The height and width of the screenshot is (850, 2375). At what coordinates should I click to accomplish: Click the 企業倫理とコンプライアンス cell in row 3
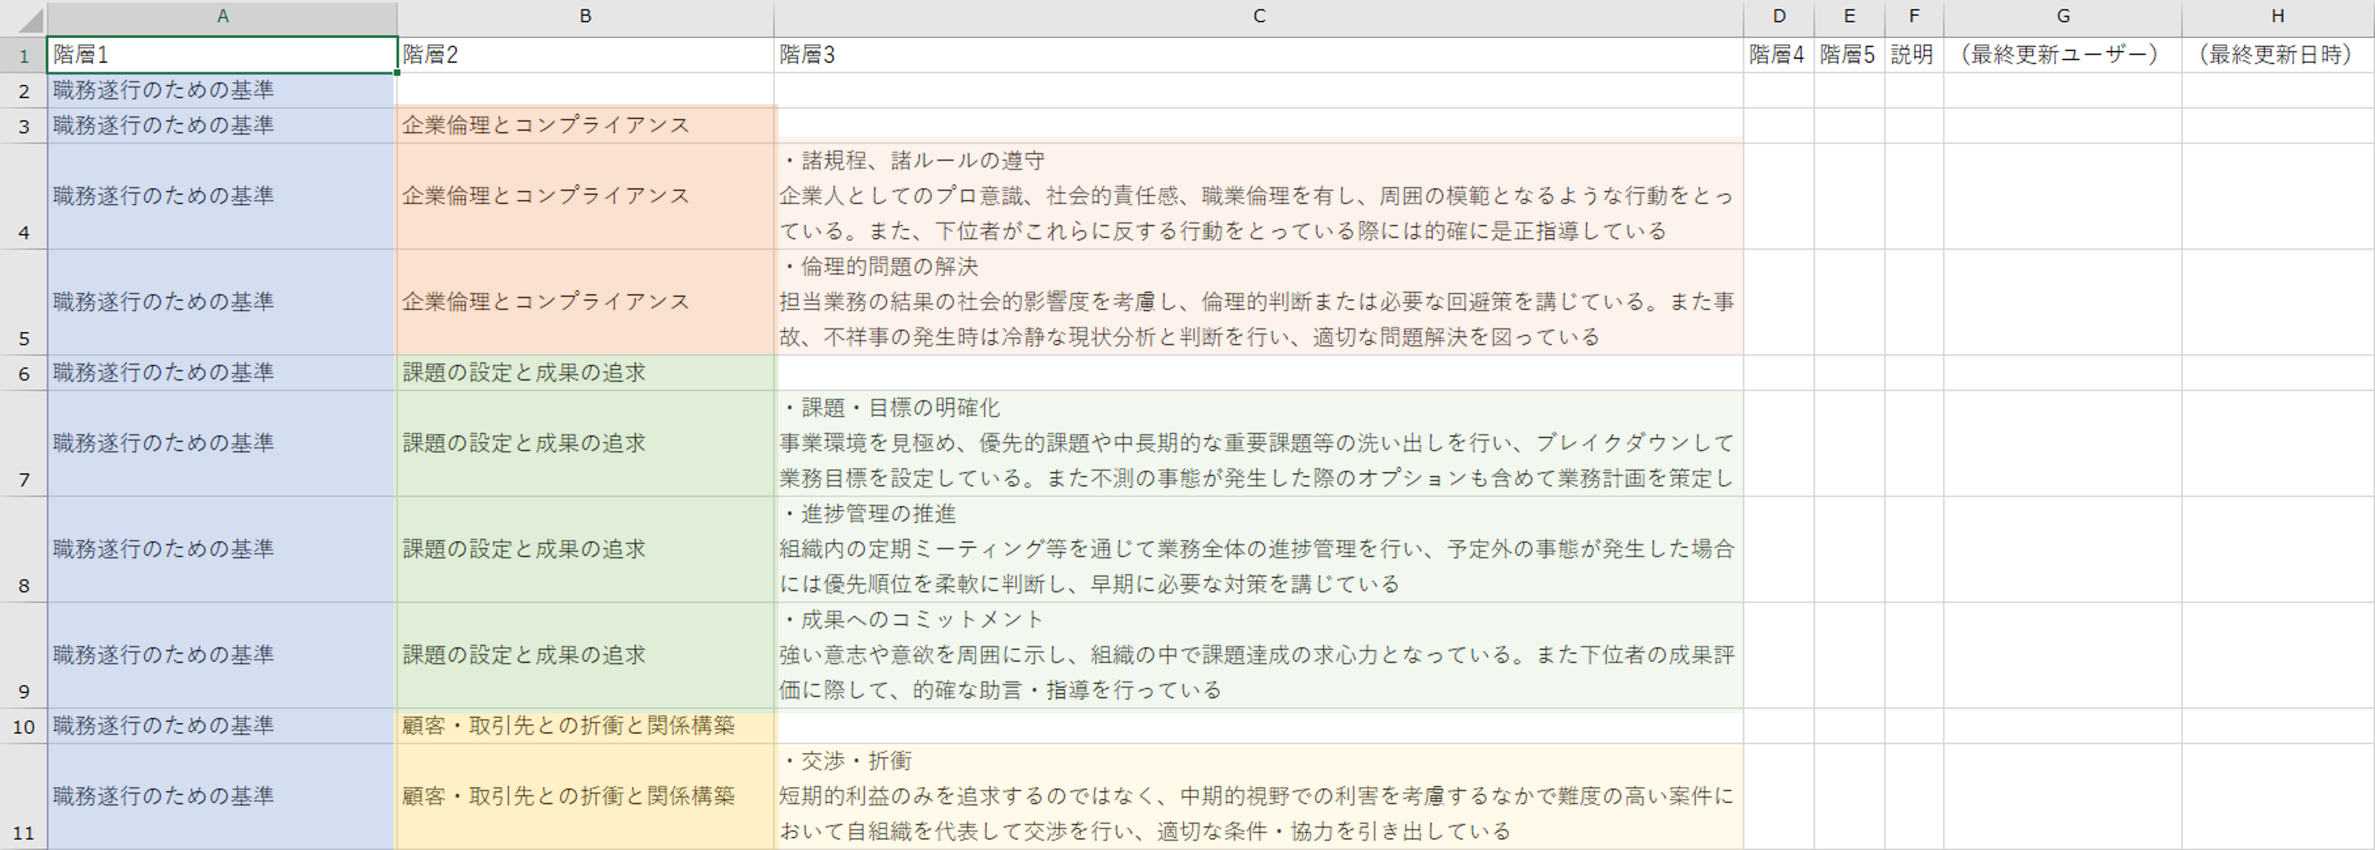pos(585,125)
